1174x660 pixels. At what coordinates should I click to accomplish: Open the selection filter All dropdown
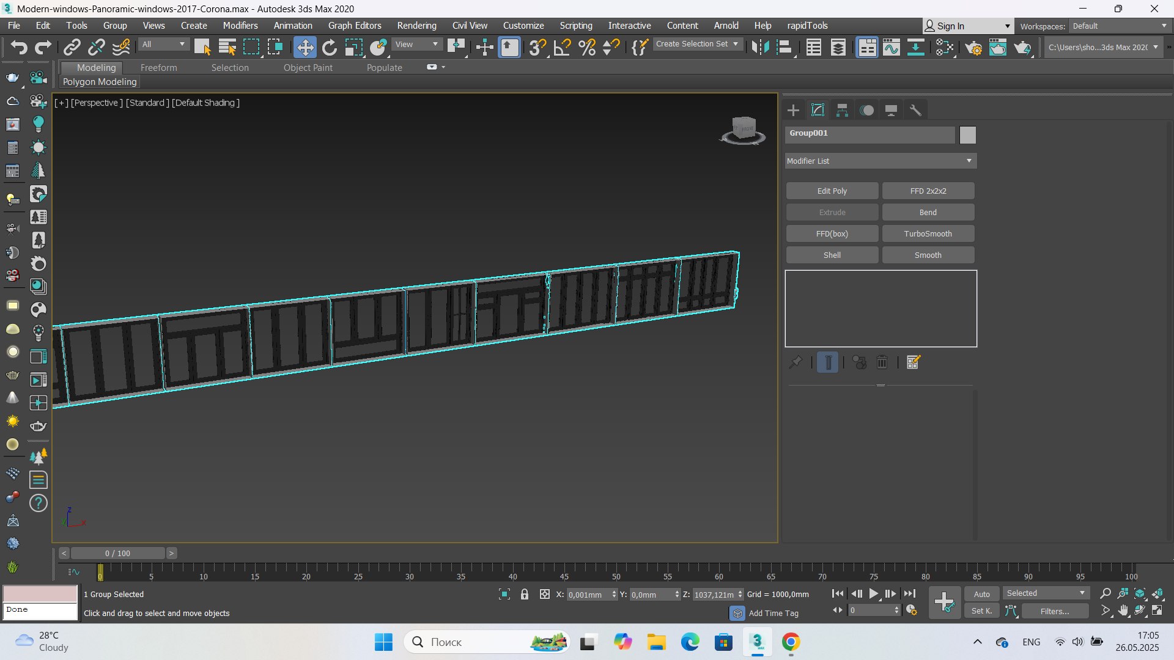point(163,44)
